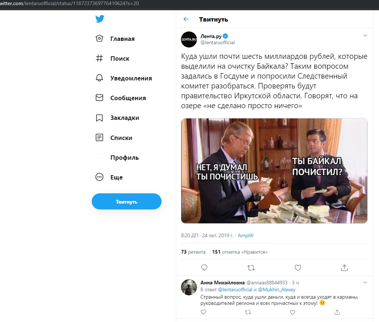The image size is (379, 322).
Task: Retweet Анна Михайловна's reply
Action: (248, 312)
